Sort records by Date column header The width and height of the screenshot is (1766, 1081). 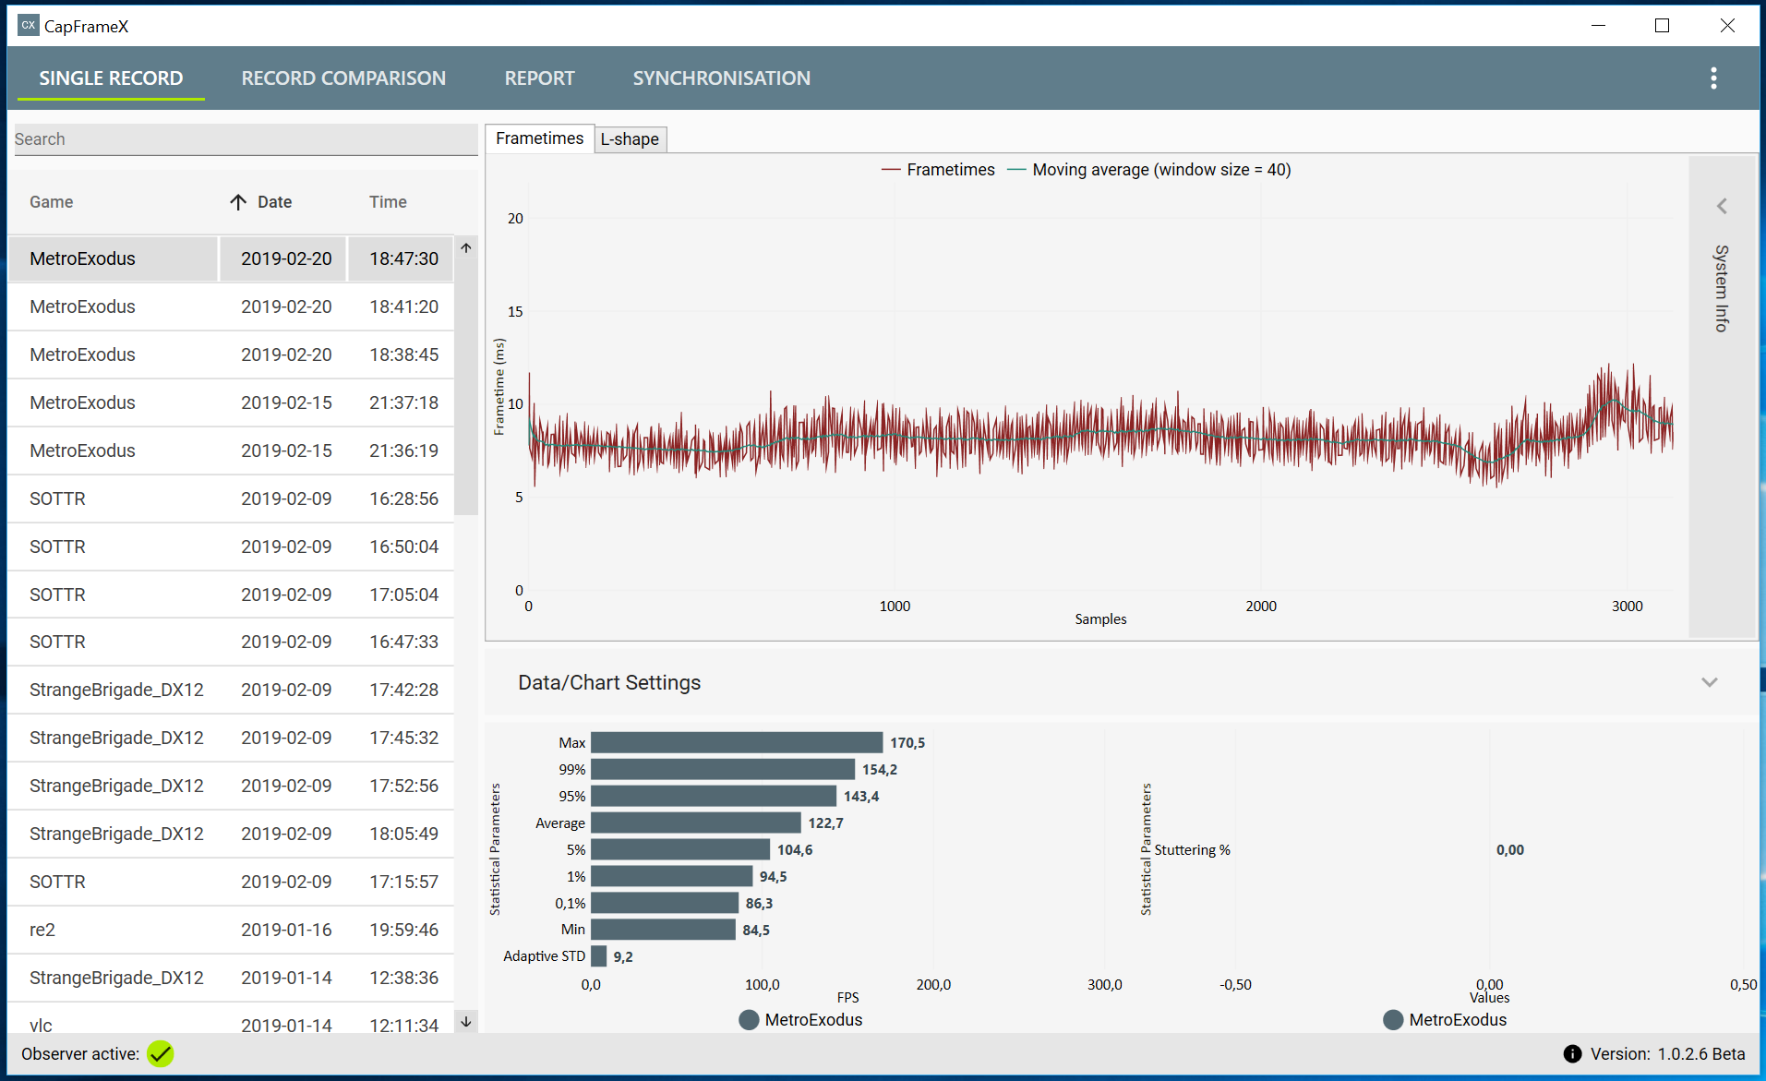coord(274,202)
